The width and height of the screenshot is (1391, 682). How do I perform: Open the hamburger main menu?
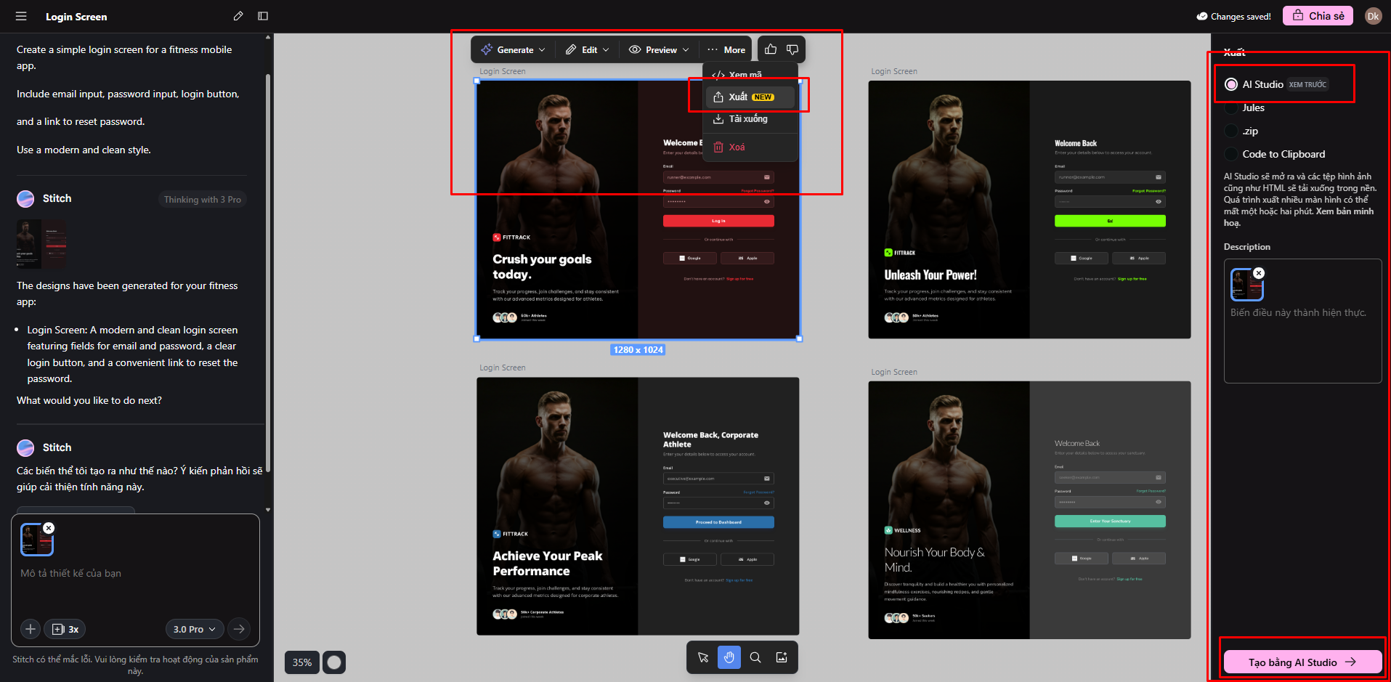coord(21,16)
